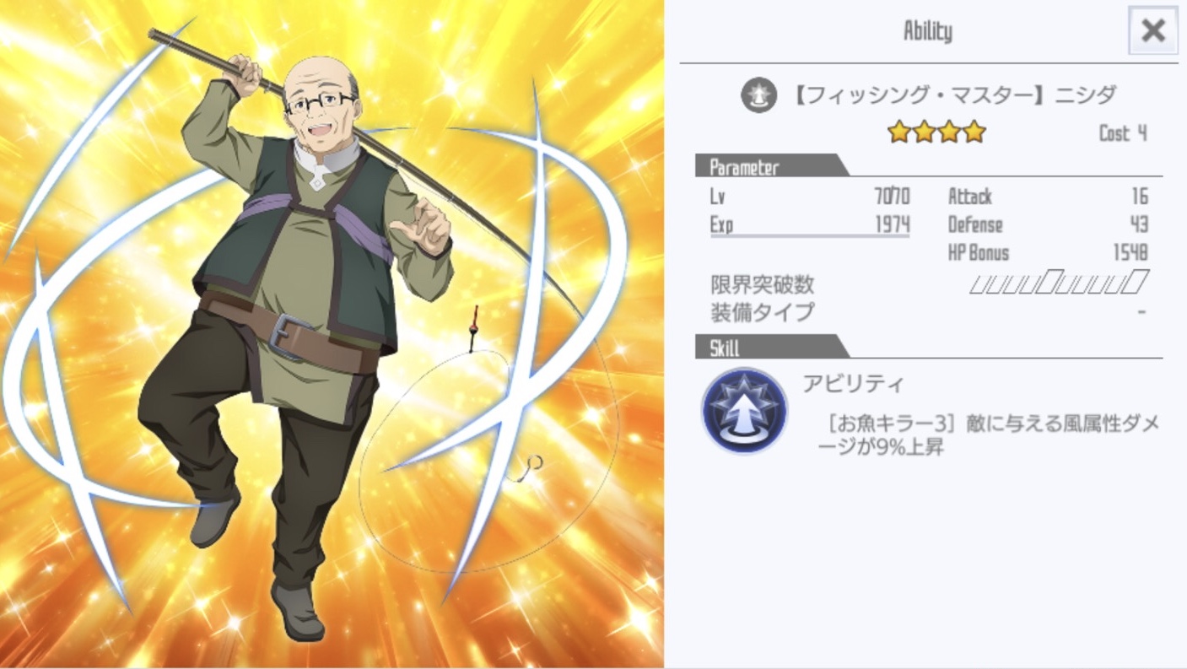The width and height of the screenshot is (1187, 669).
Task: Click the last gold rarity star
Action: coord(974,132)
